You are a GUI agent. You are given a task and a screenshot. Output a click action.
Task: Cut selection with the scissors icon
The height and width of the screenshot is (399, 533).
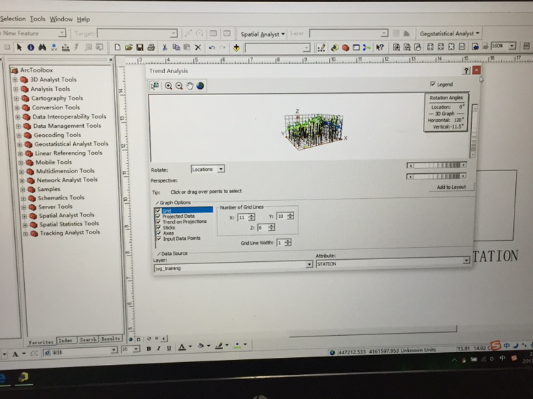[x=165, y=47]
